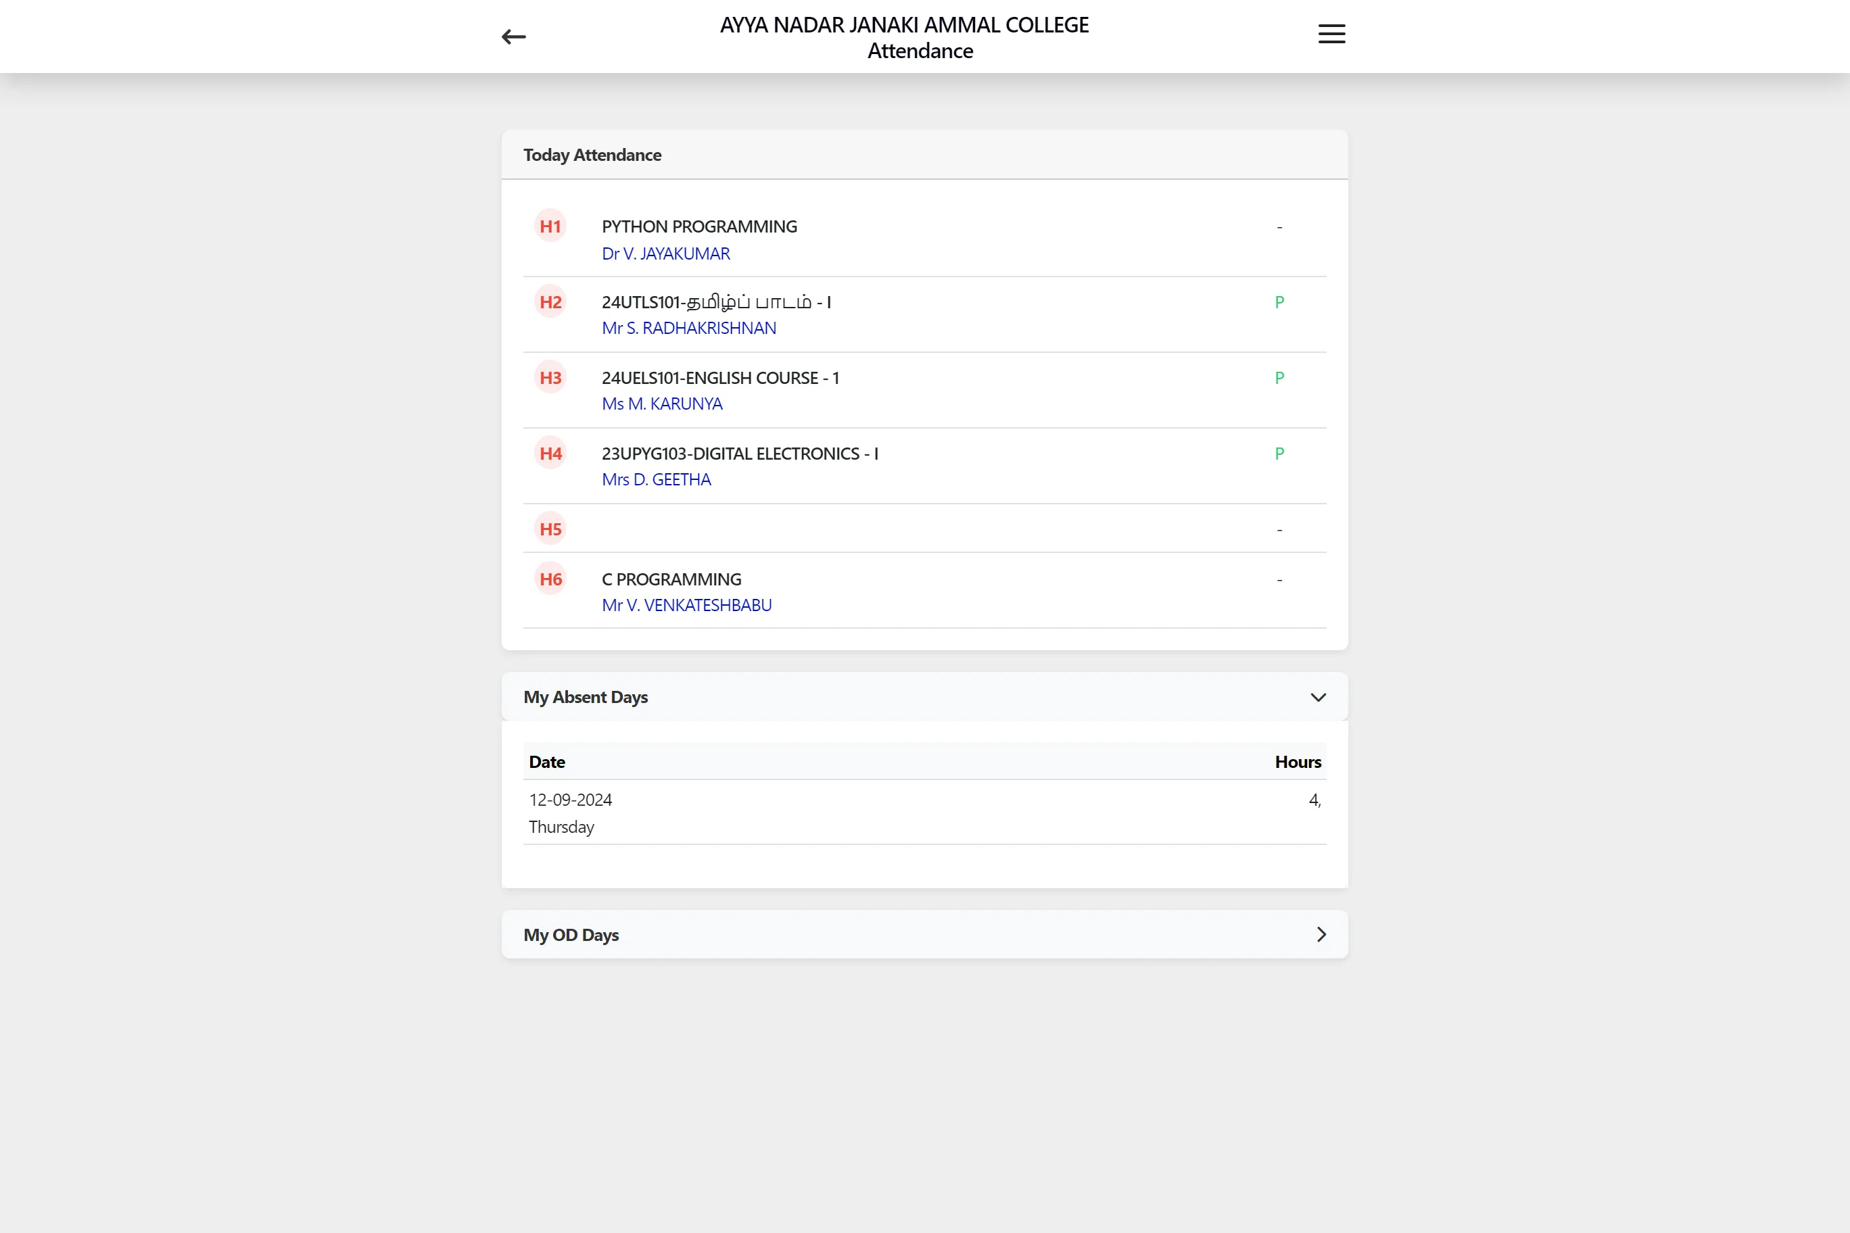Screen dimensions: 1850x1233
Task: Expand the My OD Days chevron
Action: point(1321,934)
